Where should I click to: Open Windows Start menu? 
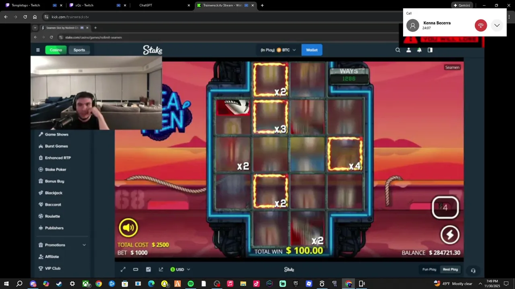click(6, 284)
